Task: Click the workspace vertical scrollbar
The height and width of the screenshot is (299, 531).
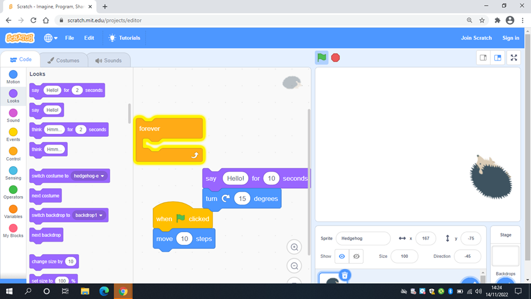Action: point(308,183)
